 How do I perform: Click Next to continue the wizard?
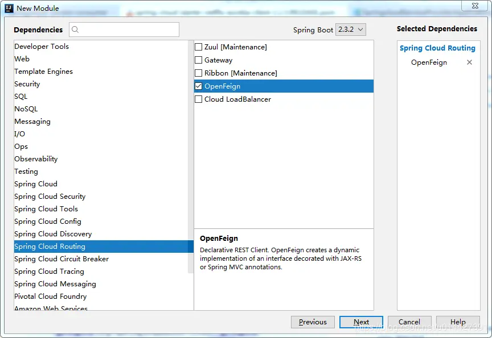(361, 322)
